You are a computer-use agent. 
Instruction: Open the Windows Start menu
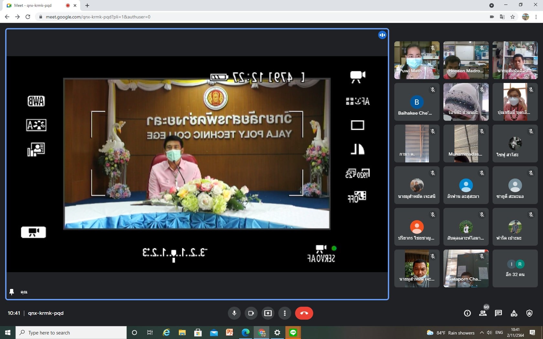[x=8, y=333]
